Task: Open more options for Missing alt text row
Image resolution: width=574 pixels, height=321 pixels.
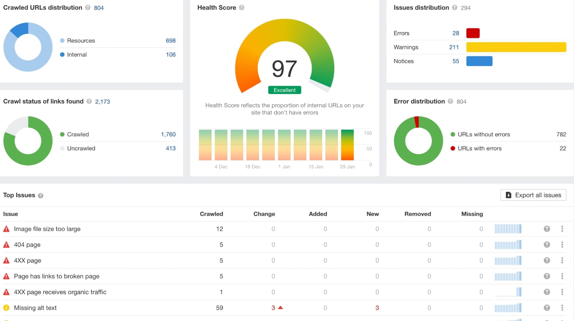Action: 562,308
